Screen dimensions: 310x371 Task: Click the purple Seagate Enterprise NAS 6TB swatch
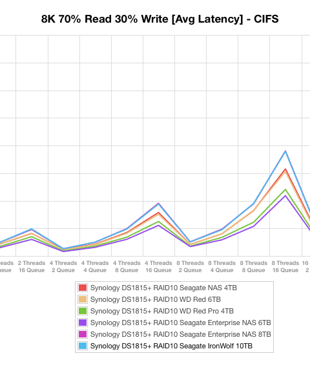point(83,323)
